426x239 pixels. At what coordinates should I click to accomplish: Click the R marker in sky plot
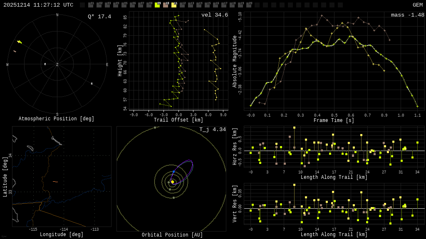pos(45,64)
